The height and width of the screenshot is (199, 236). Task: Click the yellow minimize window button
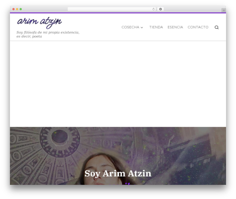(17, 9)
